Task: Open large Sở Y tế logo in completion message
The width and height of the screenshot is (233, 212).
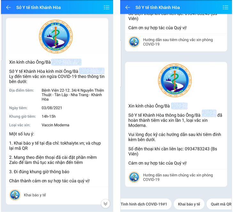Action: [x=175, y=80]
